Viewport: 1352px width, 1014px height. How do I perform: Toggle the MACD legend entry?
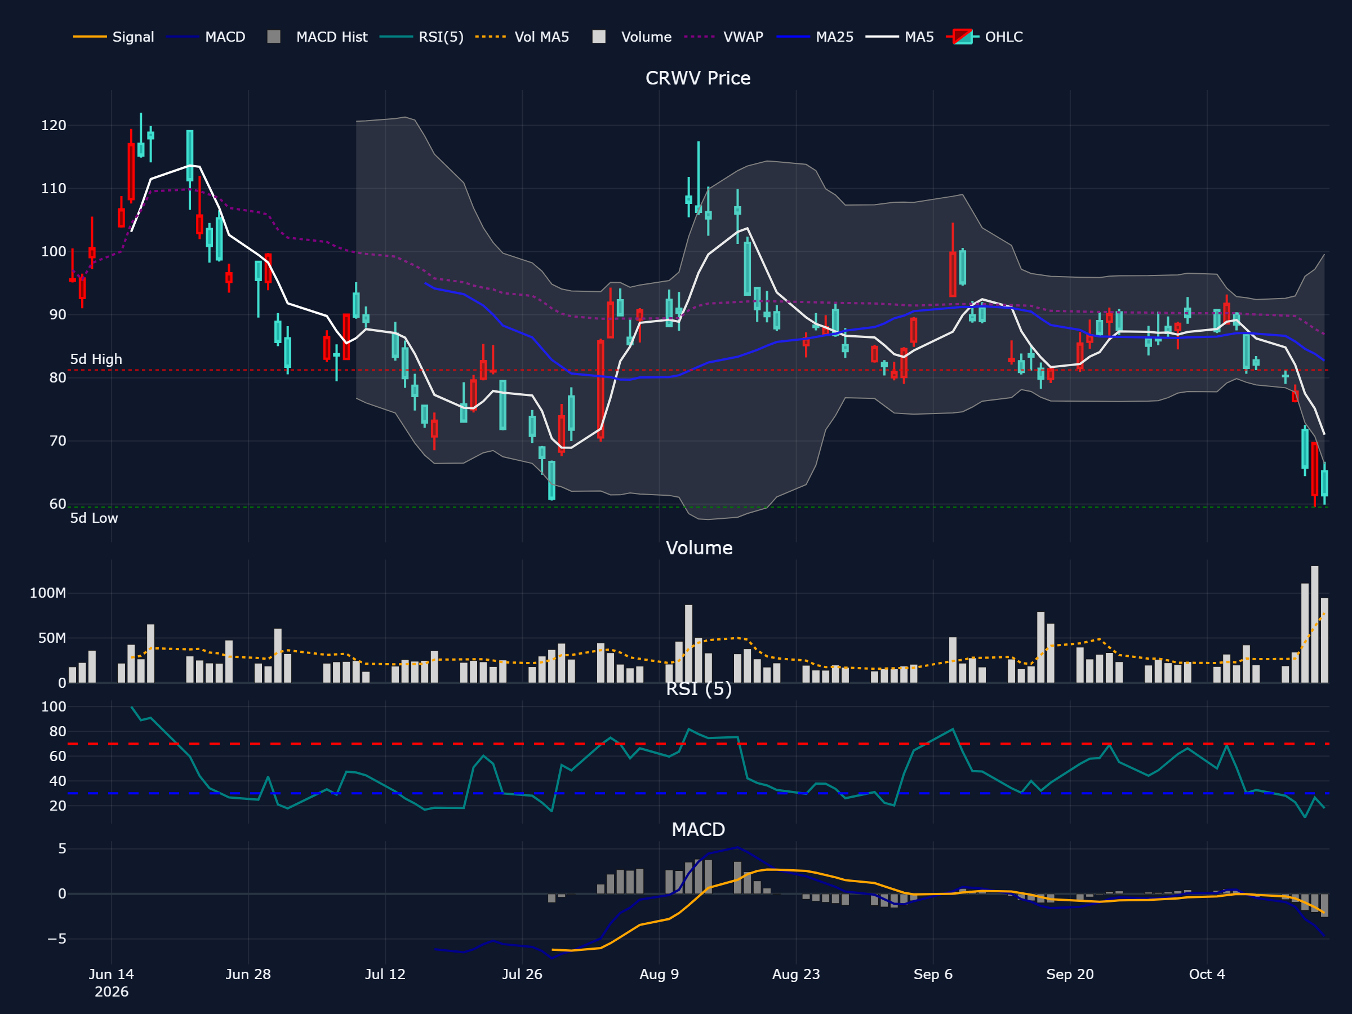pyautogui.click(x=206, y=37)
